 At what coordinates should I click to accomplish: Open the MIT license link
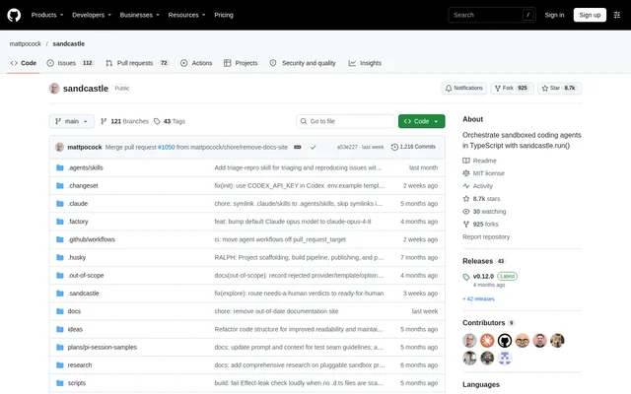[483, 173]
